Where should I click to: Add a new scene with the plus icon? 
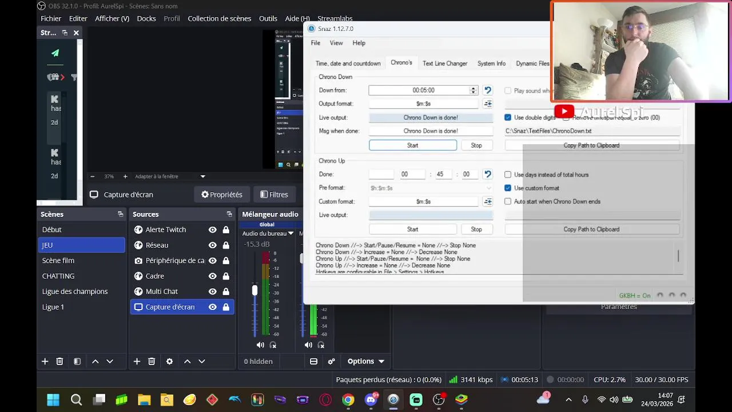click(x=45, y=361)
